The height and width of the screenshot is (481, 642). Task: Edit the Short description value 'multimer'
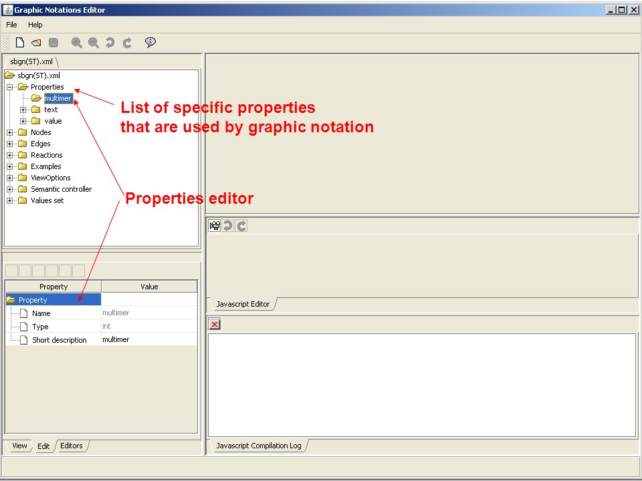click(x=149, y=339)
